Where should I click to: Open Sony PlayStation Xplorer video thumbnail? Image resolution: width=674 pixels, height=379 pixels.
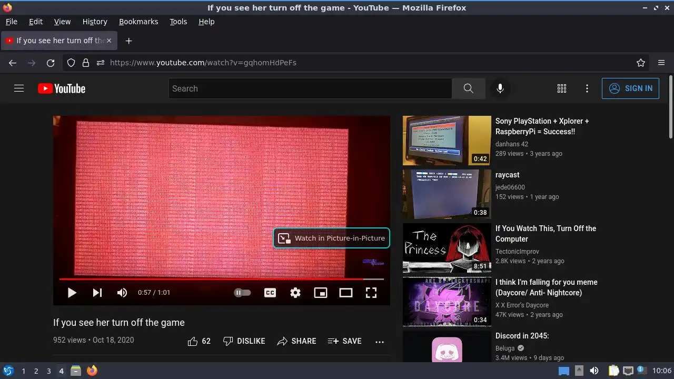447,141
